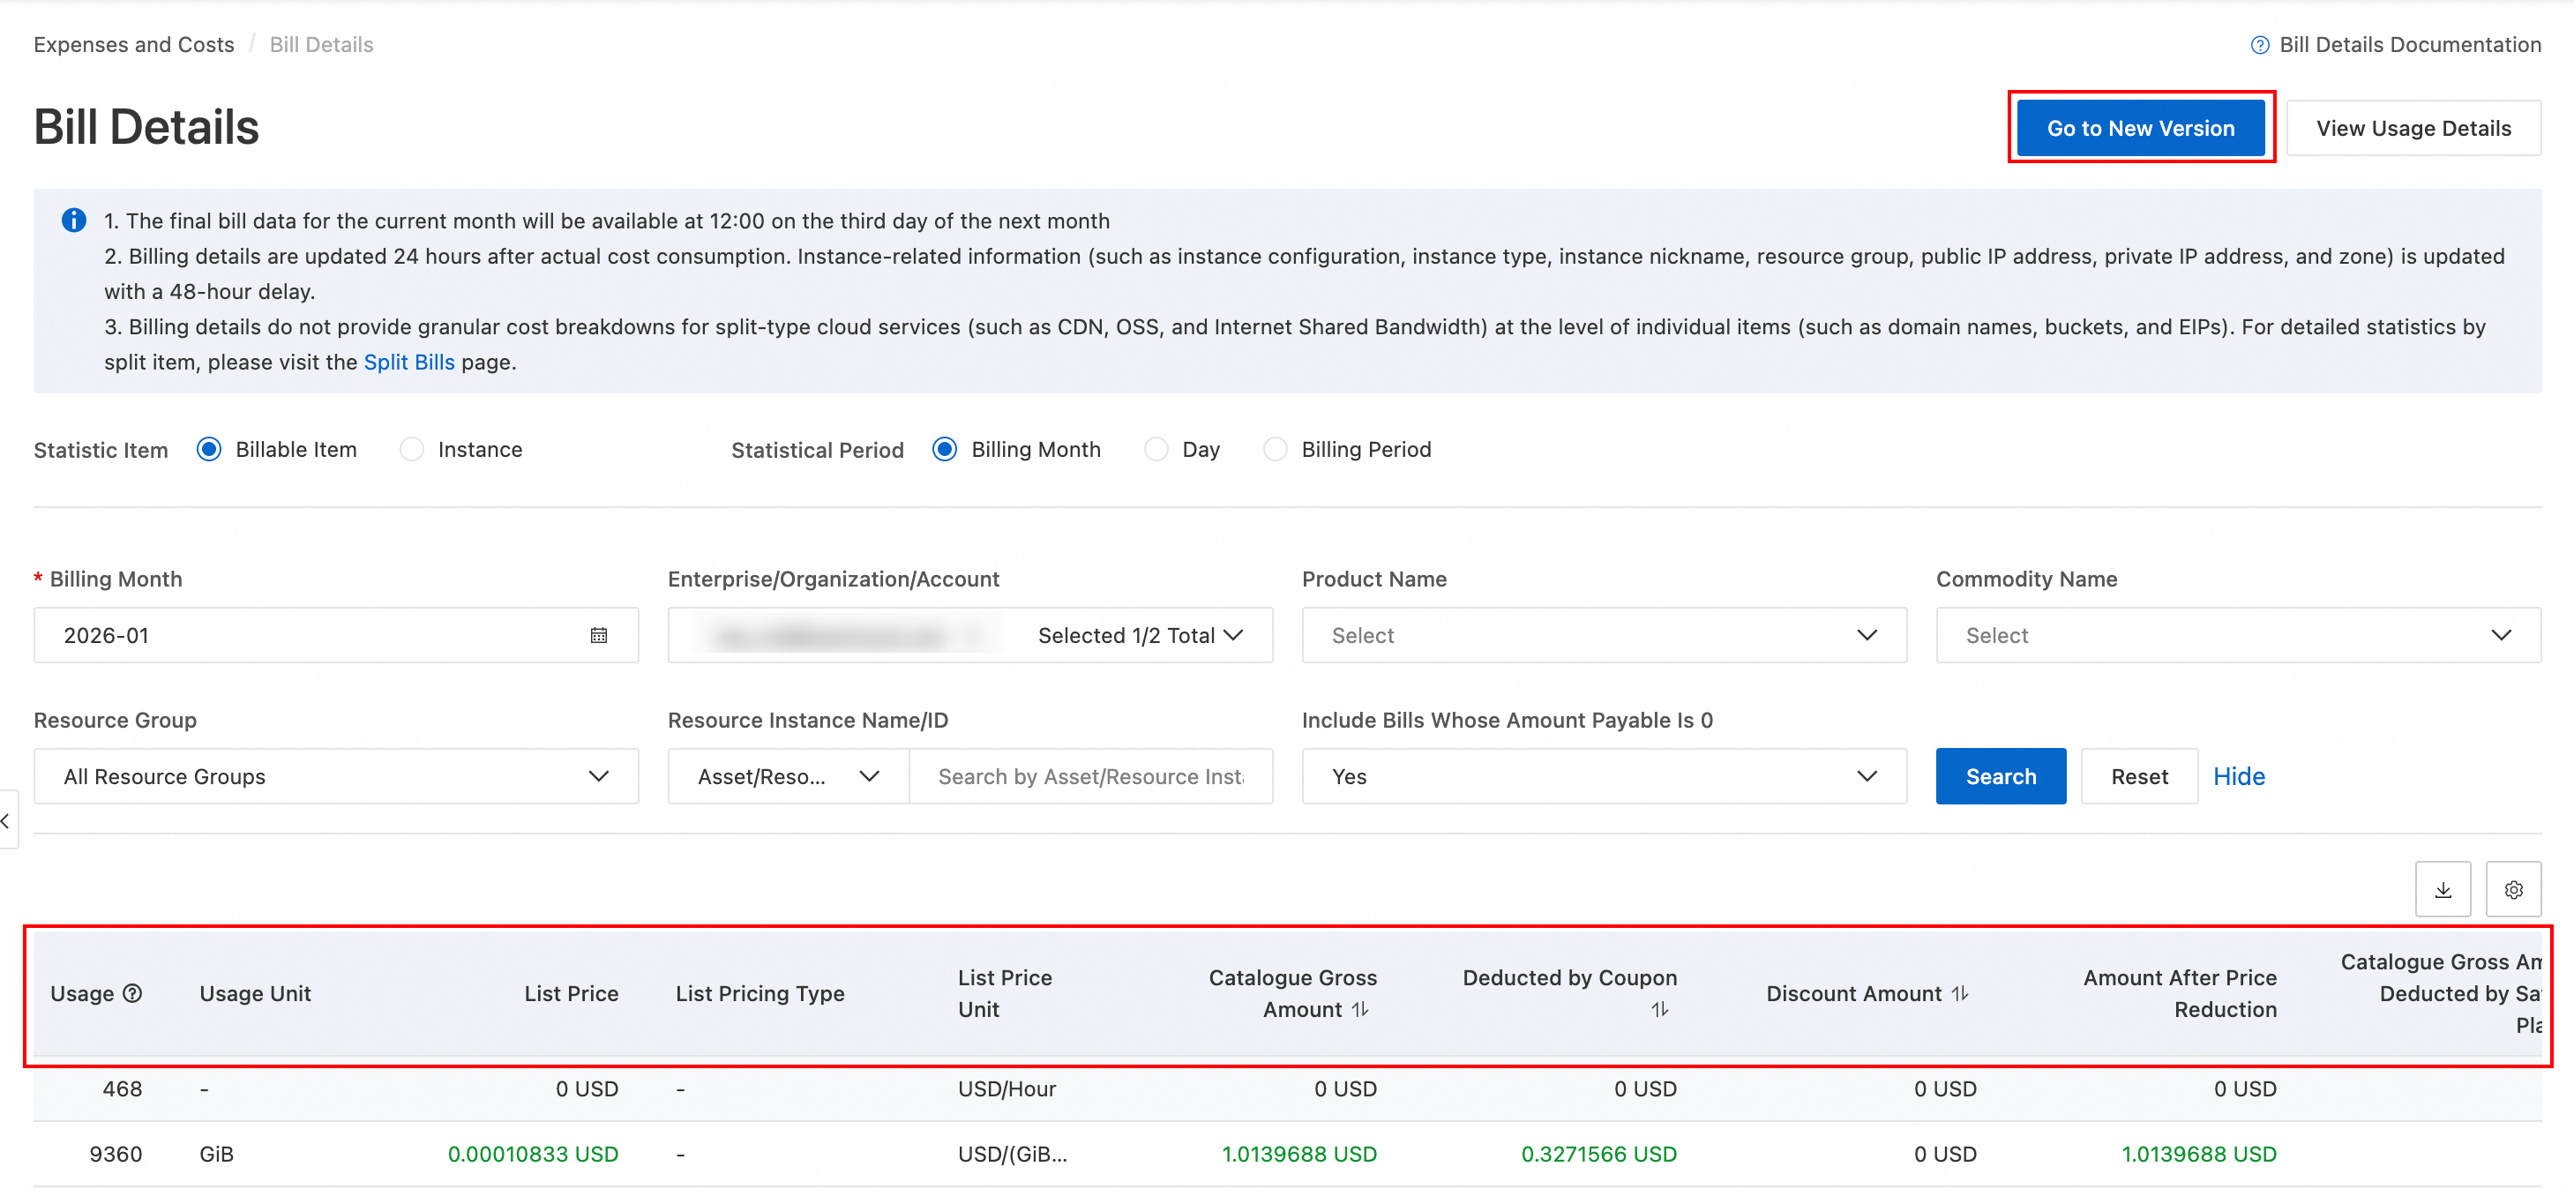This screenshot has height=1189, width=2574.
Task: Select the Billing Period radio option
Action: point(1275,450)
